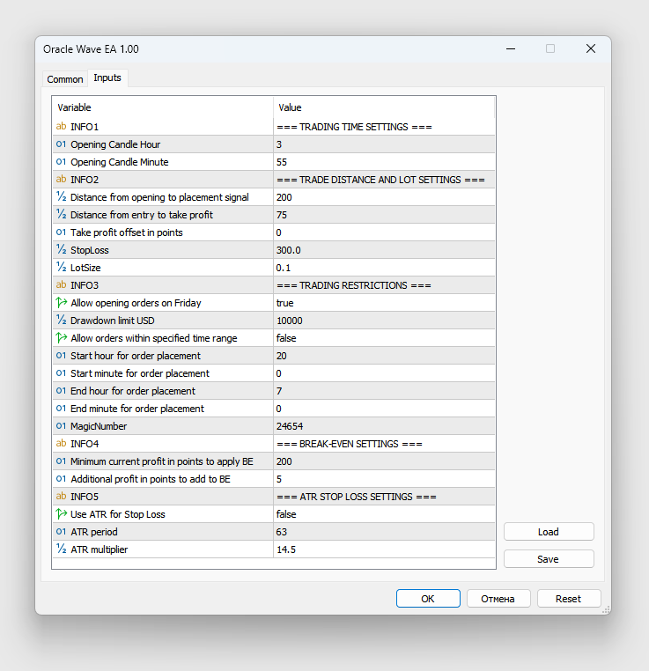
Task: Reset inputs using the Reset button
Action: coord(568,599)
